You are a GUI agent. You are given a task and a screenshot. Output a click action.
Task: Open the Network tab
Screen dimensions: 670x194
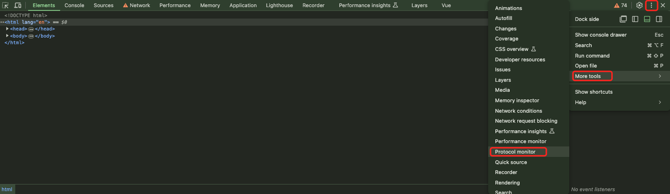click(x=136, y=5)
